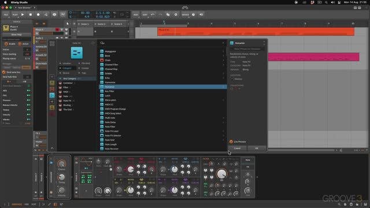Click the volume icon in macOS menu bar
Viewport: 370px width, 208px height.
332,2
